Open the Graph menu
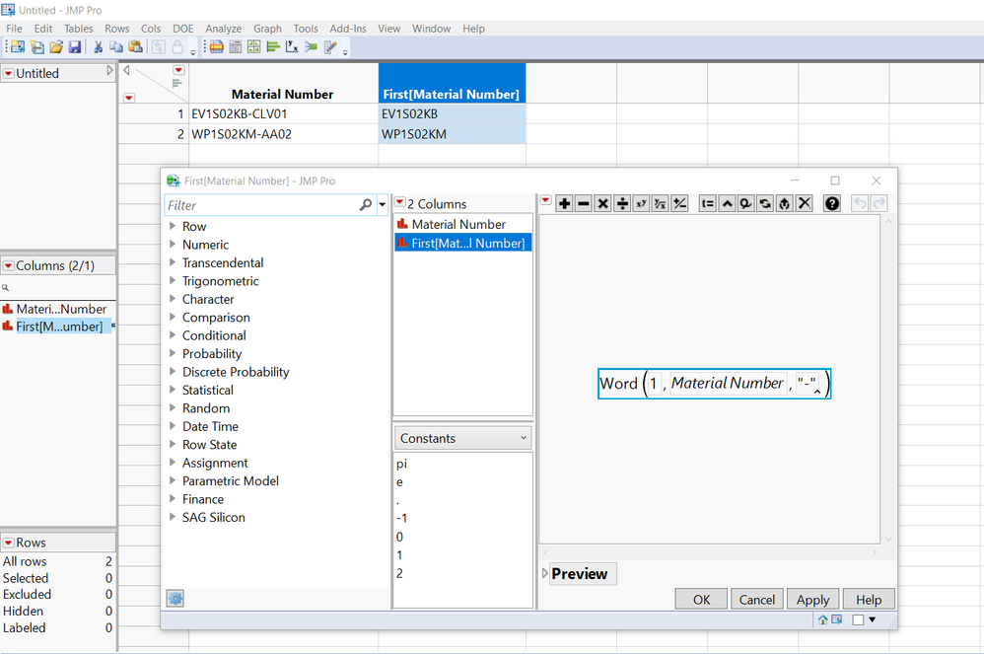Viewport: 984px width, 654px height. click(267, 29)
